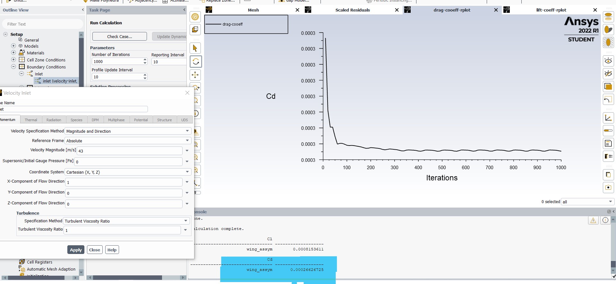Click the save picture camera icon
The width and height of the screenshot is (616, 284).
point(608,187)
